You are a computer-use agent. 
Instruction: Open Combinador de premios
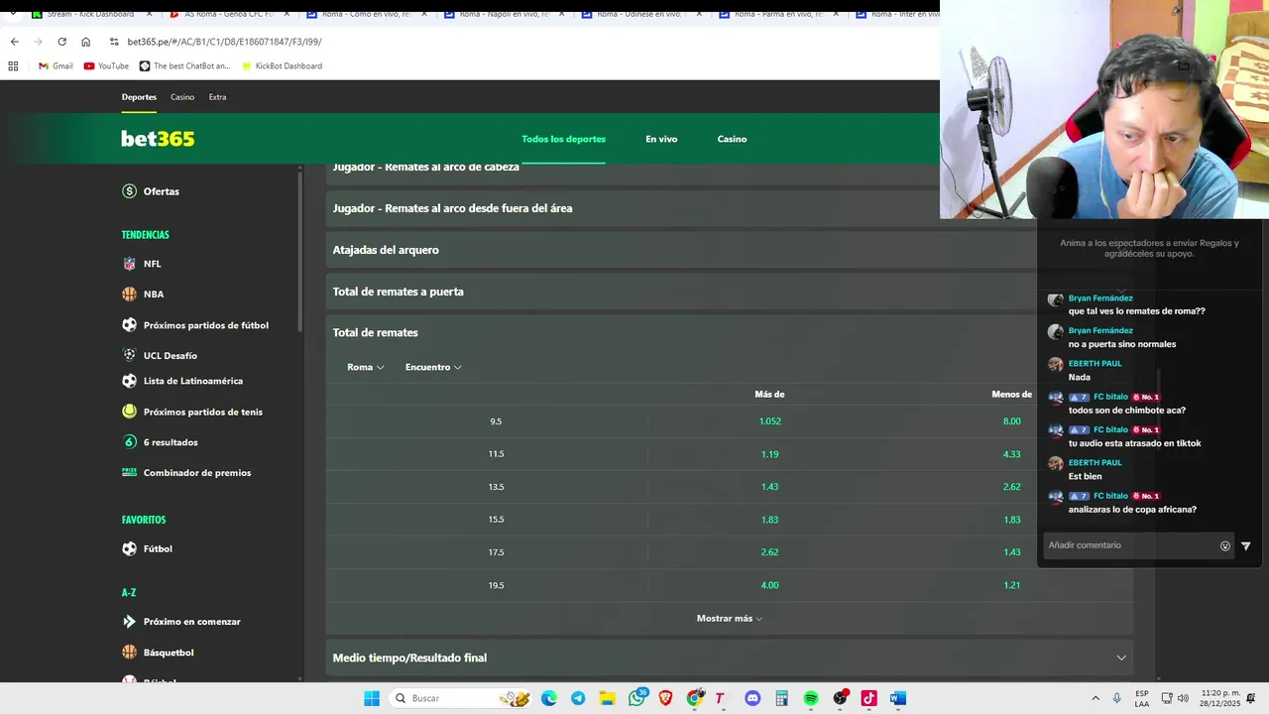186,473
